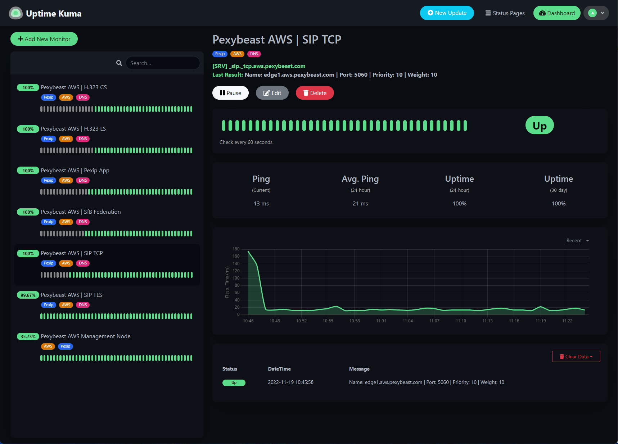Click the AWS tag under the page title
Image resolution: width=618 pixels, height=444 pixels.
[237, 54]
